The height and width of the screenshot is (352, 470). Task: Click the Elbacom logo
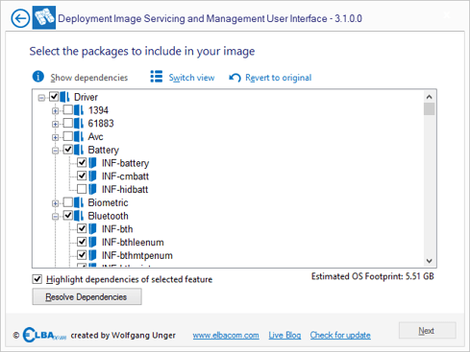pos(44,335)
